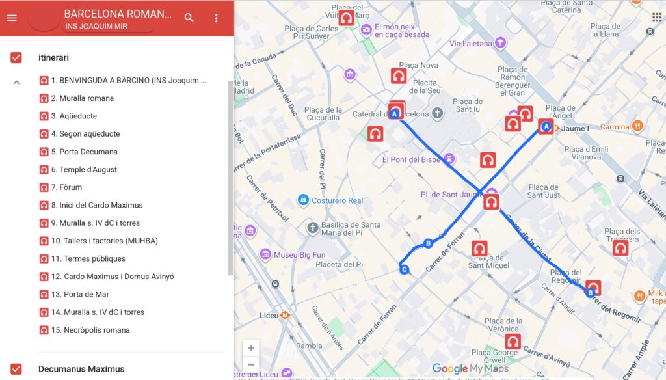
Task: Click the sidebar vertical scrollbar
Action: pos(230,176)
